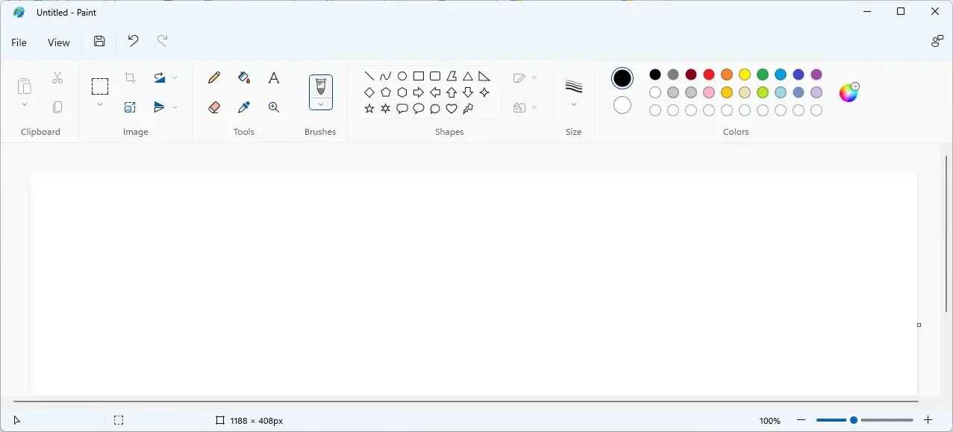Image resolution: width=953 pixels, height=432 pixels.
Task: Choose the Triangle shape
Action: (468, 76)
